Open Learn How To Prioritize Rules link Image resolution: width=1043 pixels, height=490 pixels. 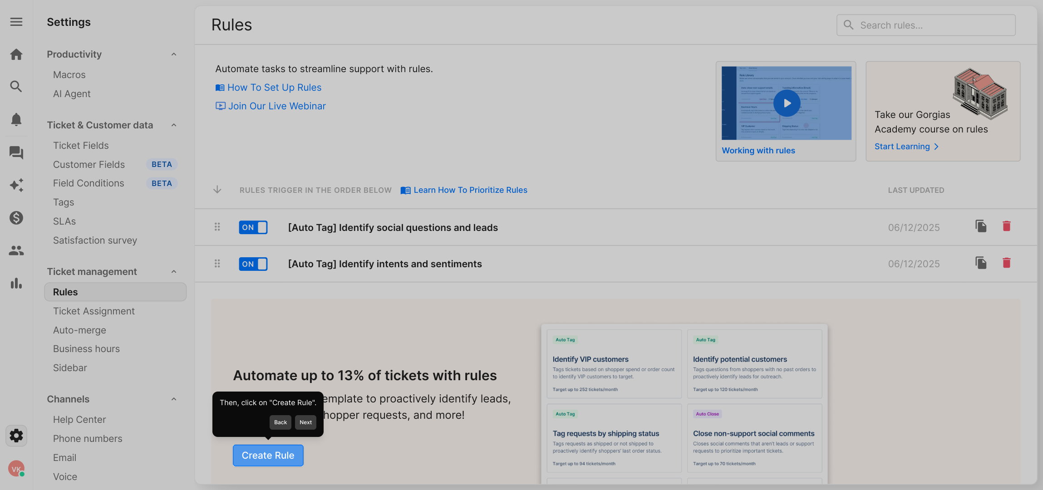pyautogui.click(x=464, y=190)
